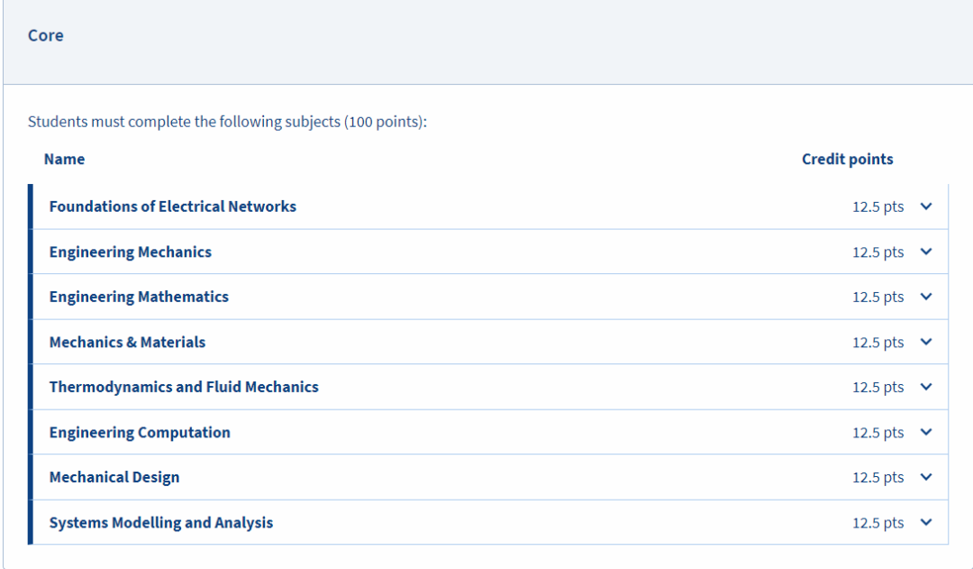Viewport: 973px width, 569px height.
Task: Click the Core section header
Action: click(x=45, y=35)
